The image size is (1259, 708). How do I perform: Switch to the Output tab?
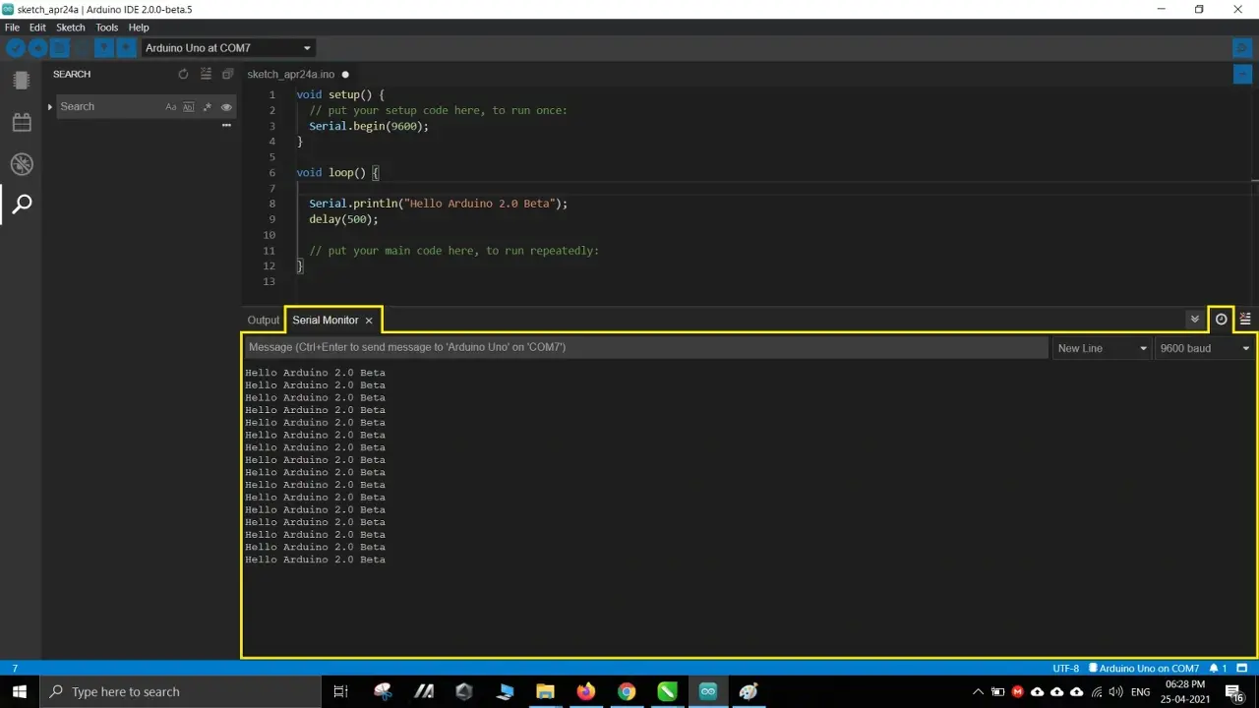[x=264, y=320]
